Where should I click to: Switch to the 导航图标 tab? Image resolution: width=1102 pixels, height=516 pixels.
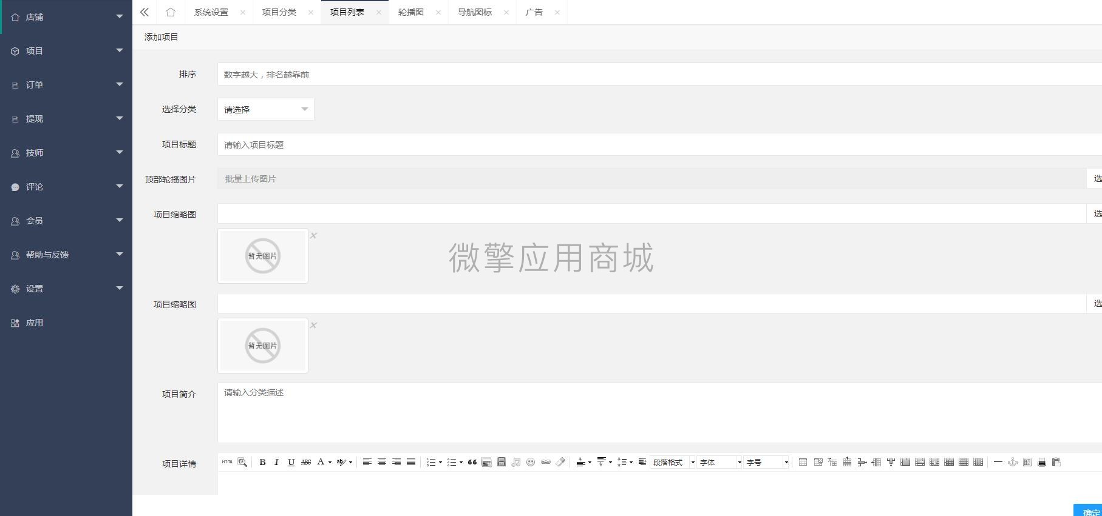[475, 12]
